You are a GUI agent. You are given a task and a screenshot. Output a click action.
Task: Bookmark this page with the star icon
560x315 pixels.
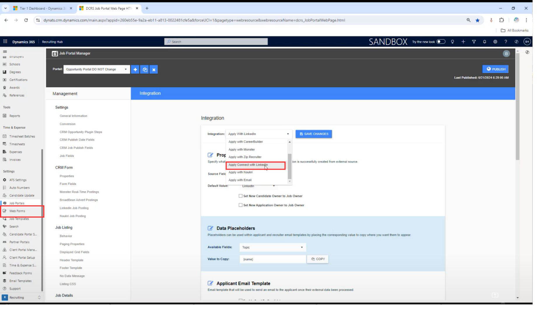(477, 20)
